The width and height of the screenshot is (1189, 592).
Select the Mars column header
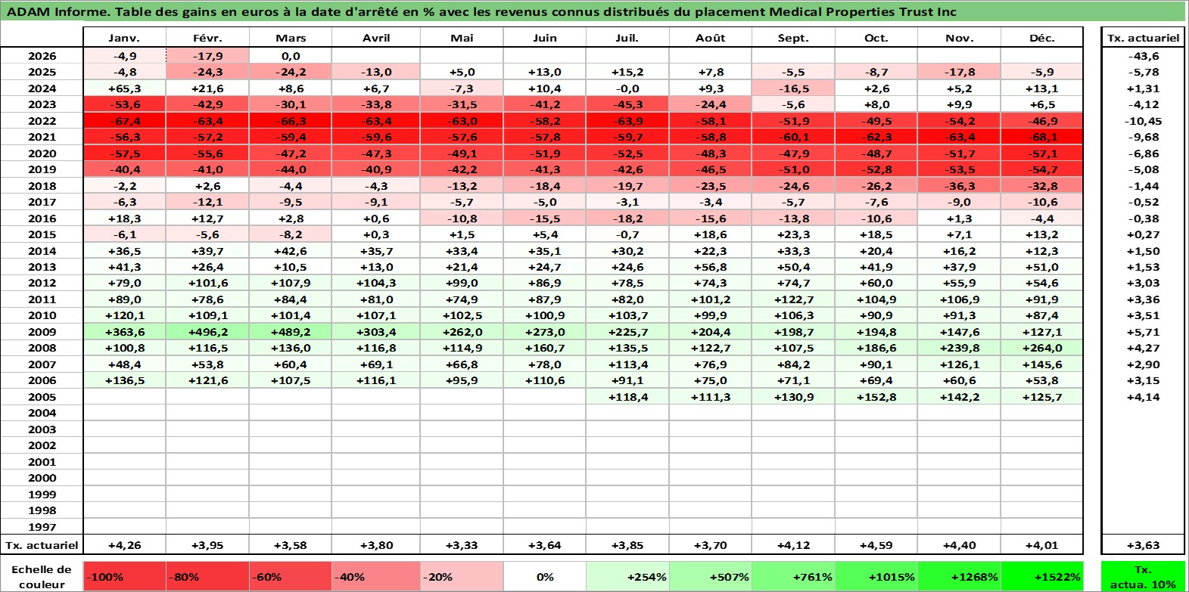[x=291, y=38]
